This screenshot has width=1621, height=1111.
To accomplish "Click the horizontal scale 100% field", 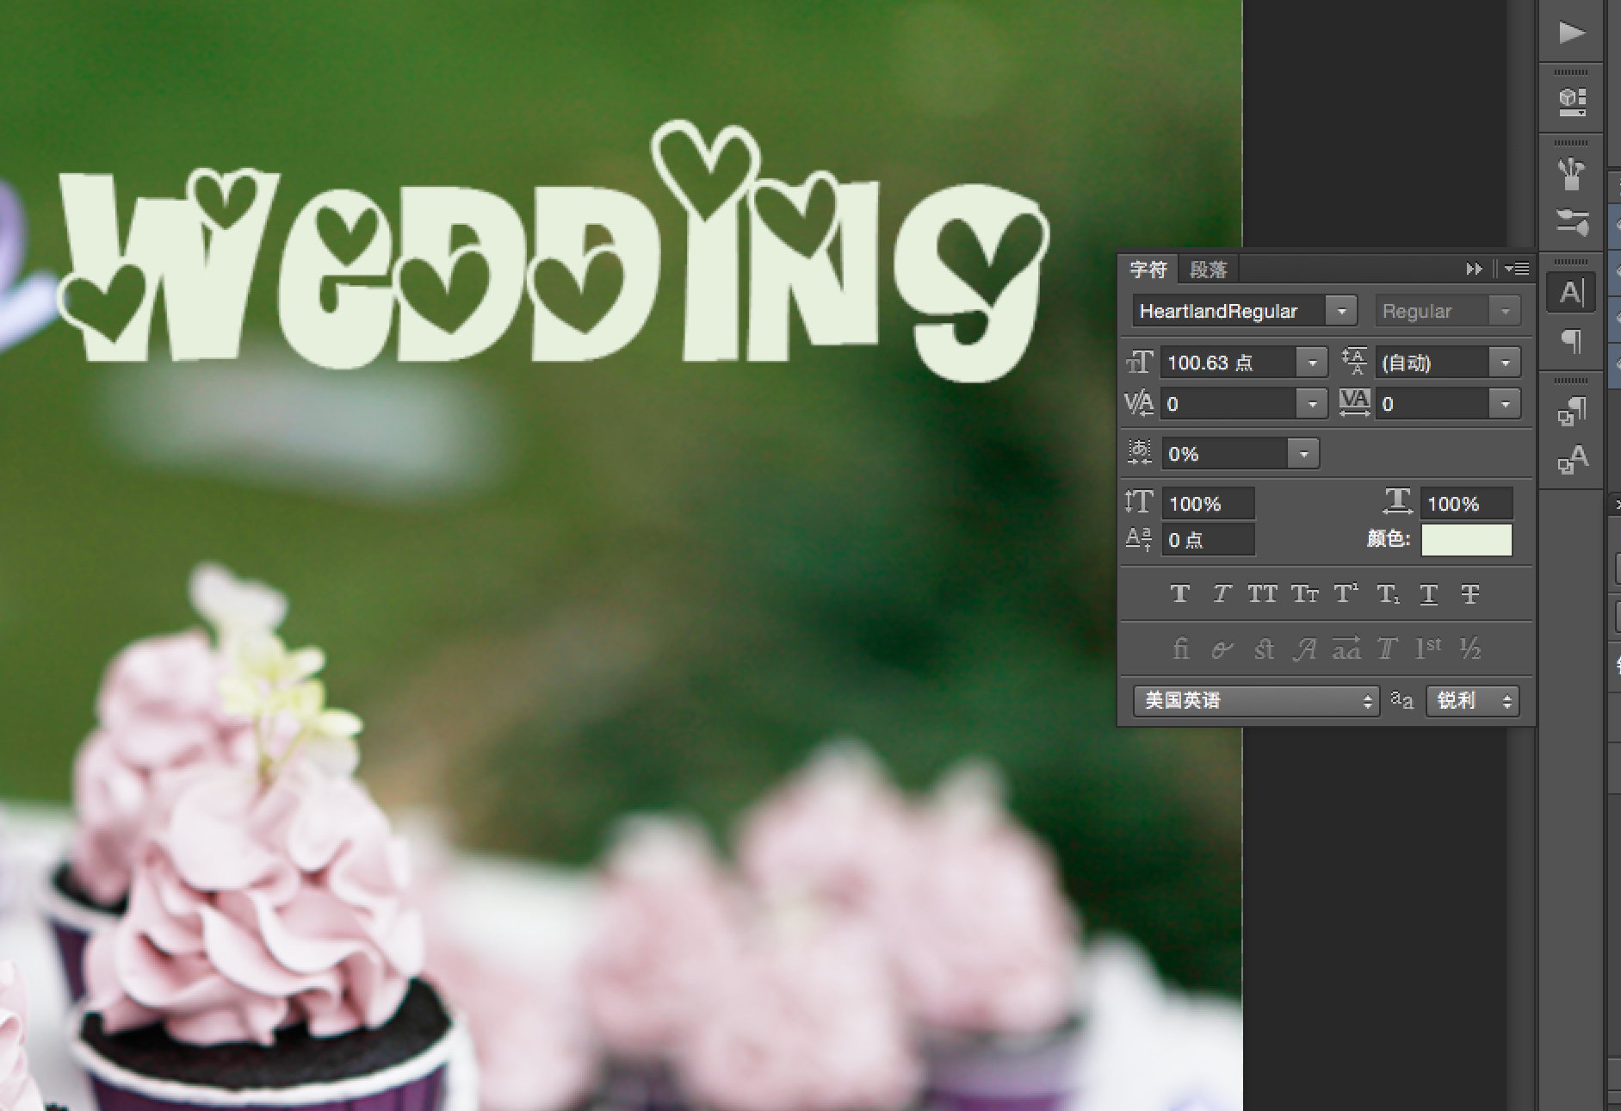I will tap(1466, 503).
